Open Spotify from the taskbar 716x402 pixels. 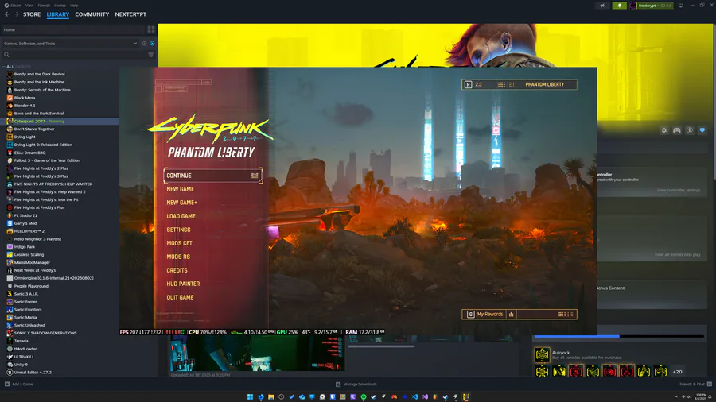pyautogui.click(x=364, y=397)
